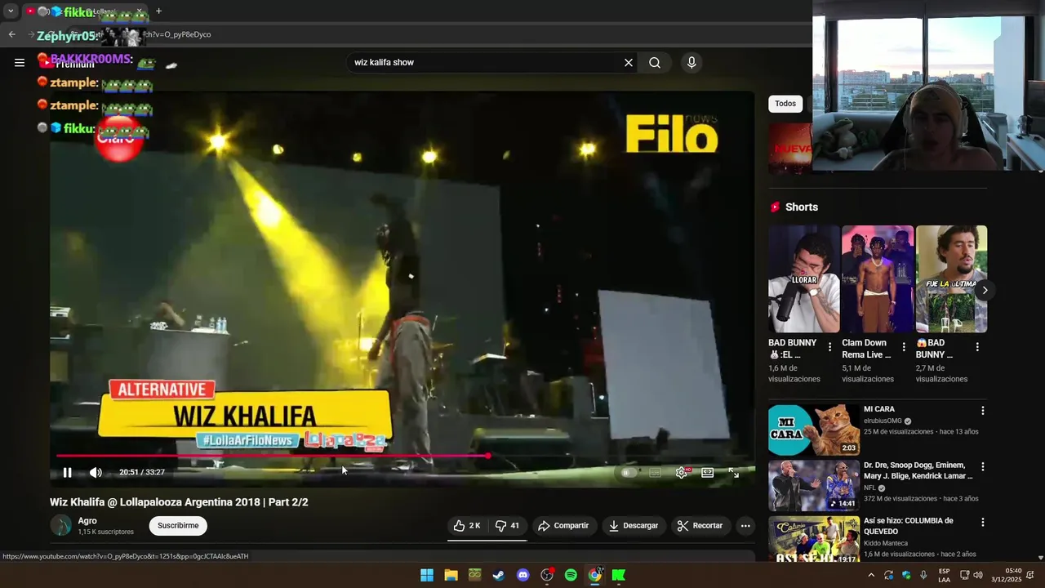Click the video title text
The image size is (1045, 588).
tap(179, 502)
